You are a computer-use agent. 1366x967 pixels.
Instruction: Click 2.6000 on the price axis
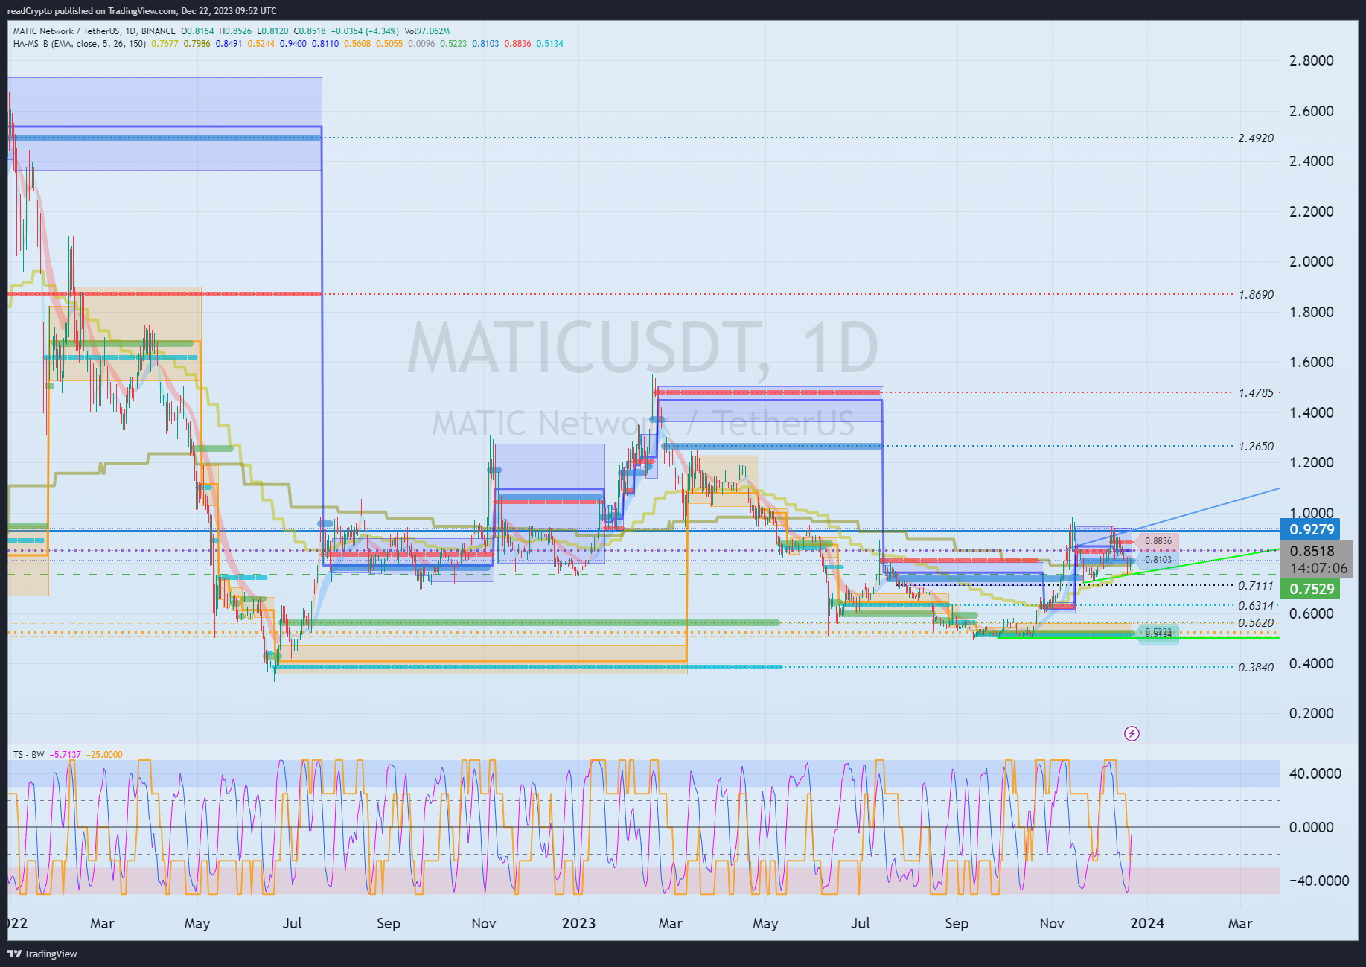(1311, 111)
